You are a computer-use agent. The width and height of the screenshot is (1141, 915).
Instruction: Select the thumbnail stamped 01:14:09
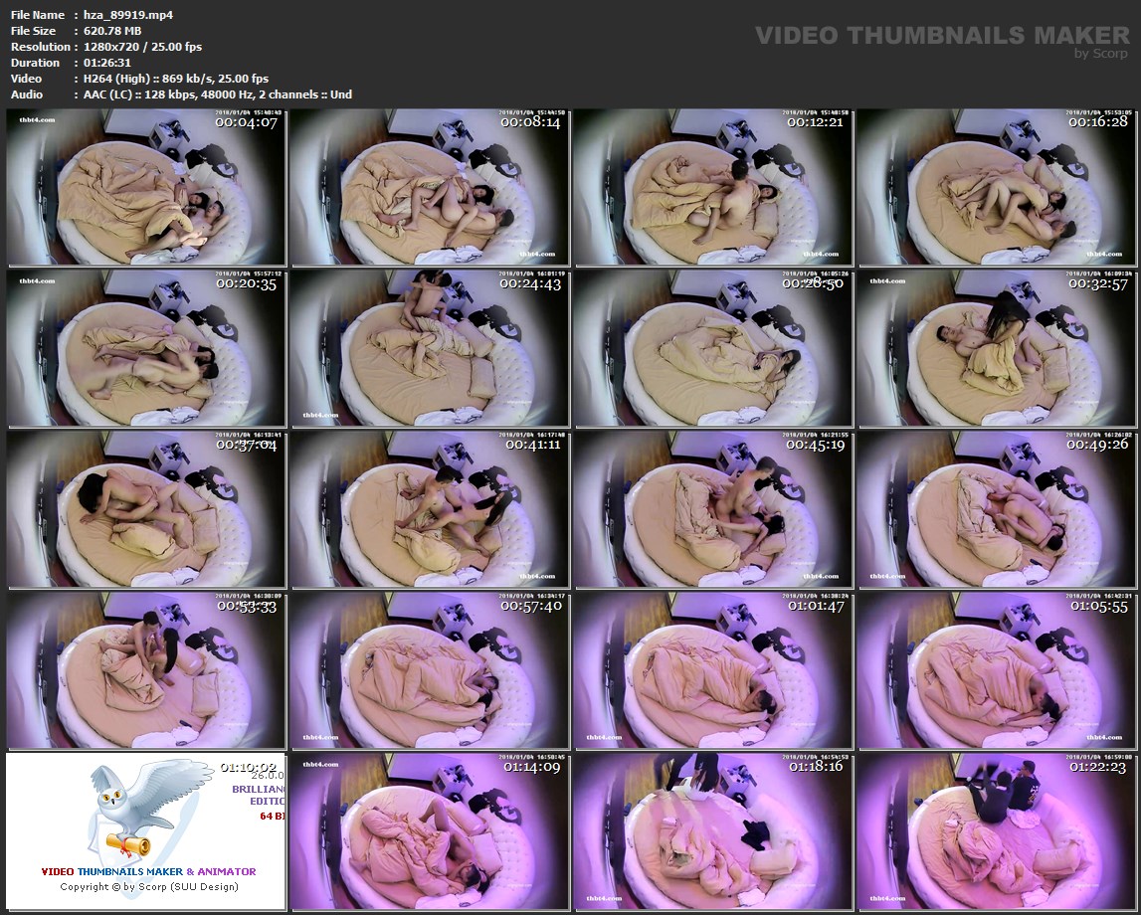(430, 830)
